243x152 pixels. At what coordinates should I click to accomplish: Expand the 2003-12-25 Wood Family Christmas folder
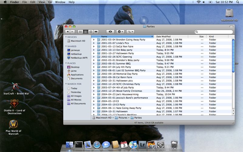(x=94, y=91)
